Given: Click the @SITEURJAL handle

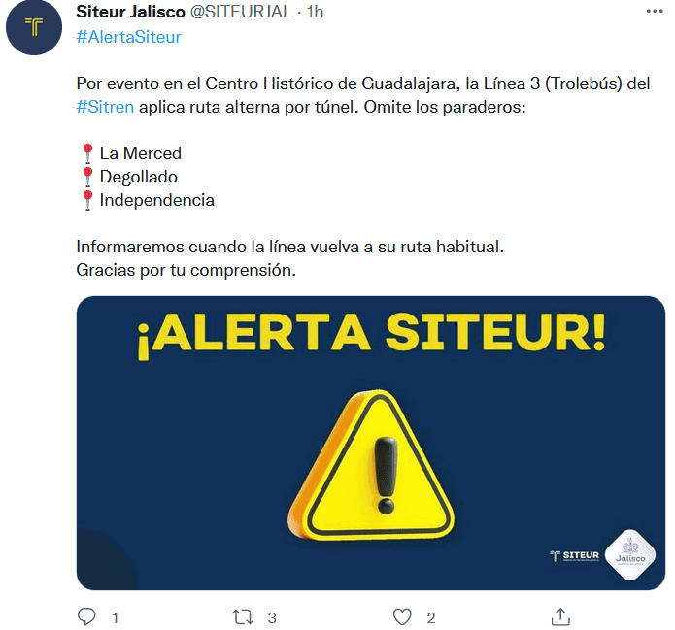Looking at the screenshot, I should coord(241,12).
